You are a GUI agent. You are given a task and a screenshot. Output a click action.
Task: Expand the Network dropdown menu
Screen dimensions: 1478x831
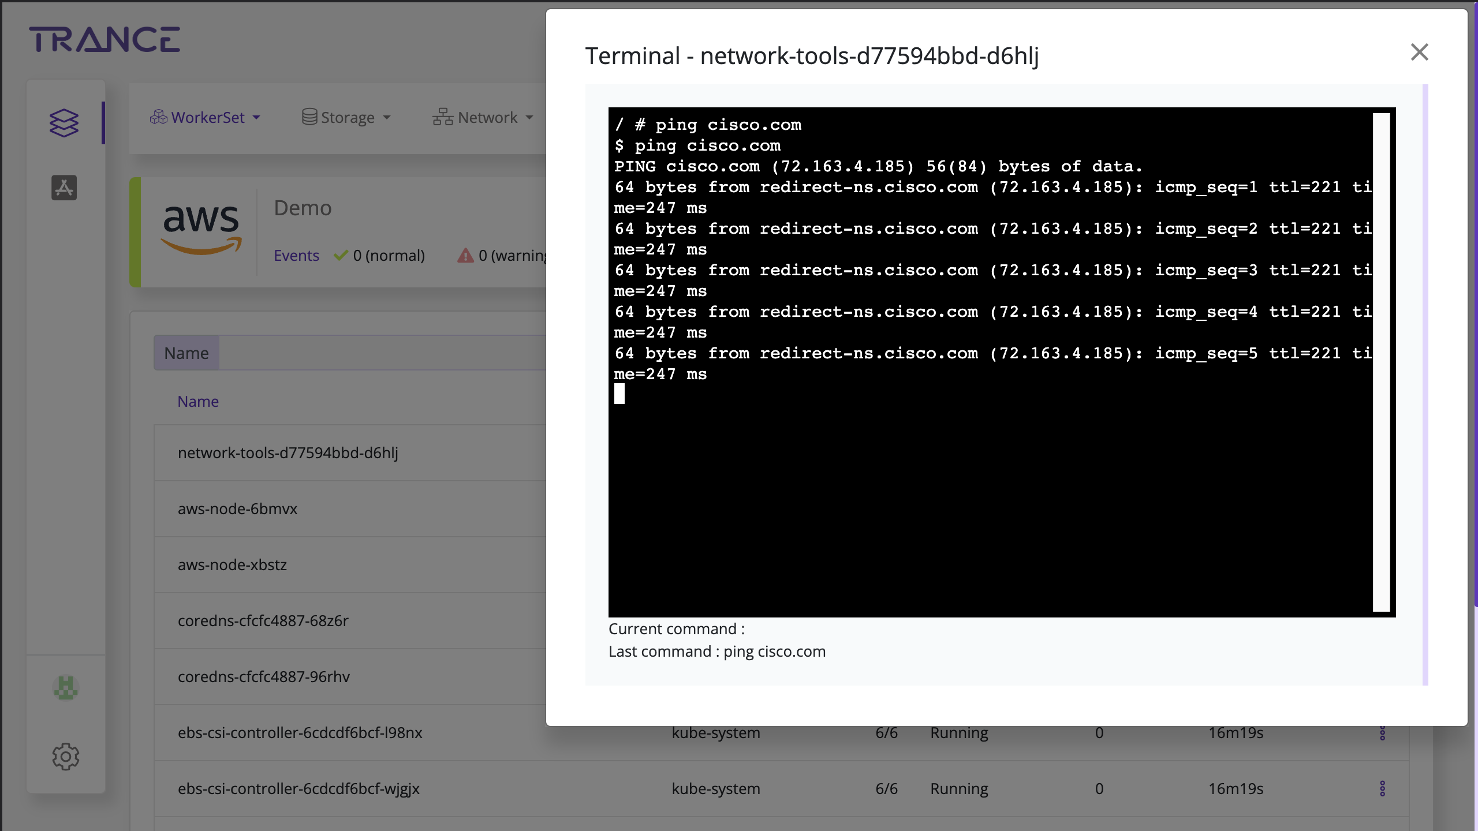click(x=483, y=118)
